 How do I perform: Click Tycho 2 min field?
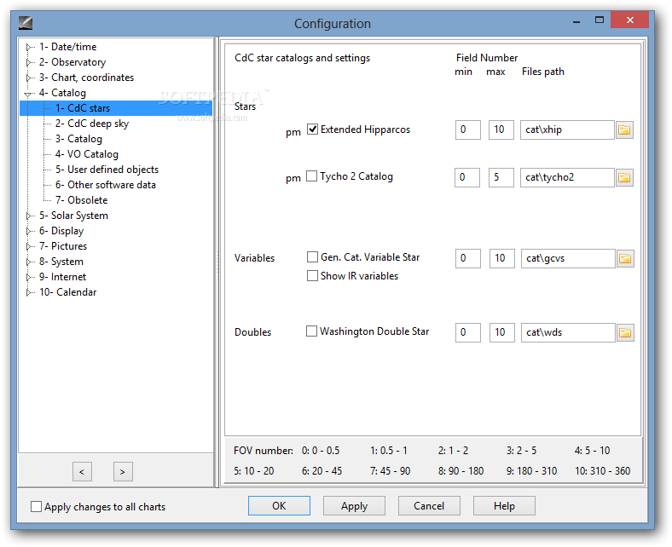467,177
